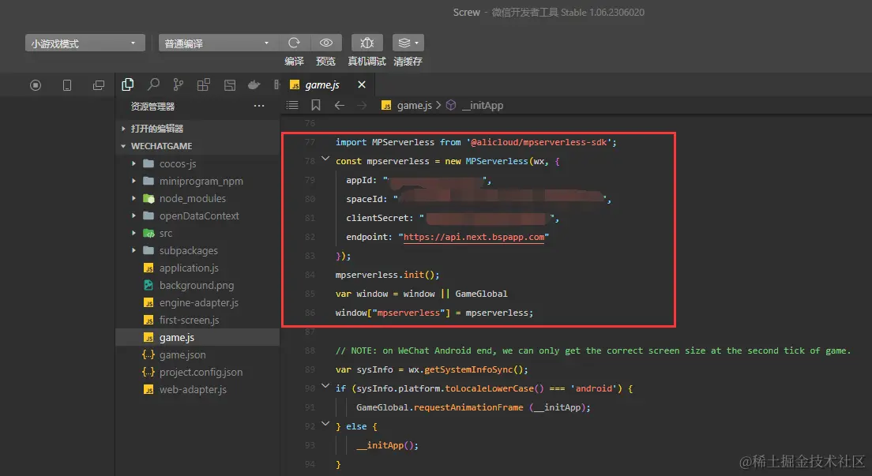872x476 pixels.
Task: Fold code at line 78
Action: click(x=325, y=159)
